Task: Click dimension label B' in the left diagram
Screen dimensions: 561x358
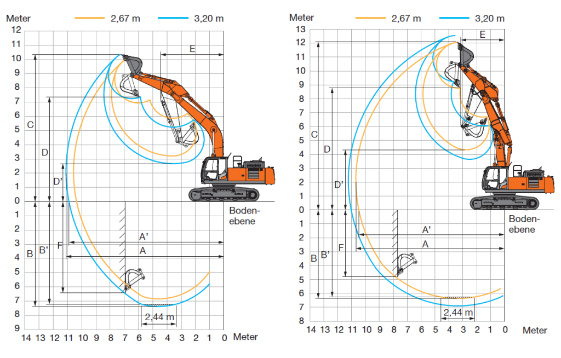Action: tap(43, 250)
